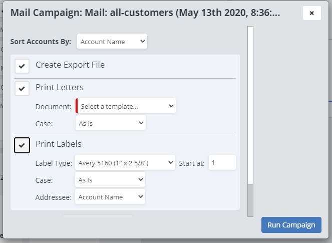The width and height of the screenshot is (332, 243).
Task: Disable the Print Labels checkbox
Action: pyautogui.click(x=22, y=145)
